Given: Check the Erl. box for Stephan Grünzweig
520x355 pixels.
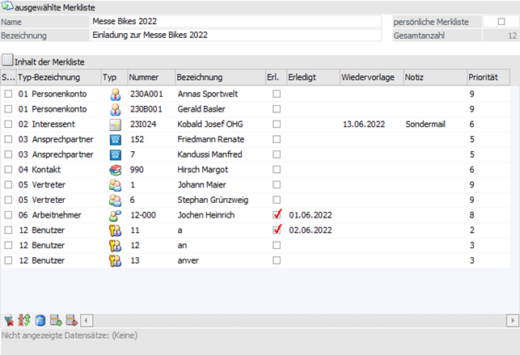Looking at the screenshot, I should [277, 200].
